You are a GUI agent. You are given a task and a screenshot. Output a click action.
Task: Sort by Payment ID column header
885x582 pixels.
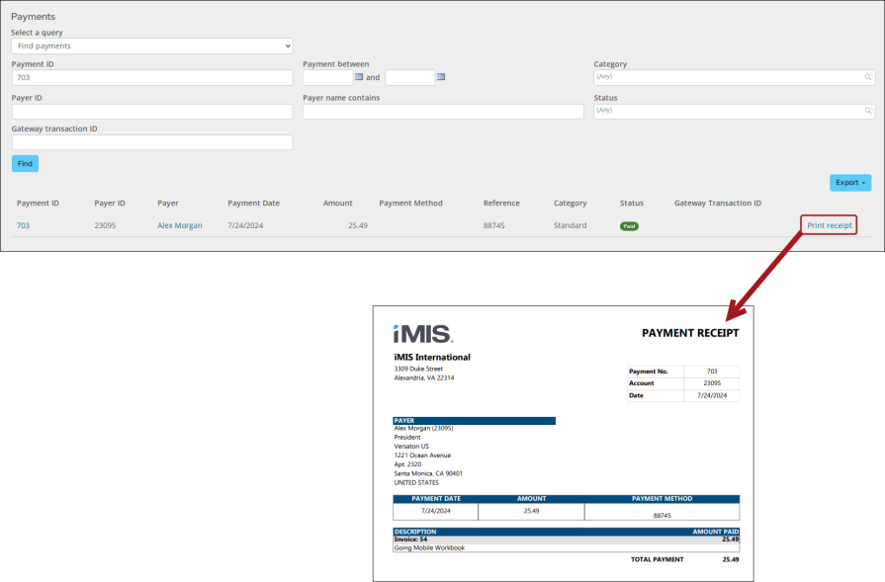click(x=38, y=203)
